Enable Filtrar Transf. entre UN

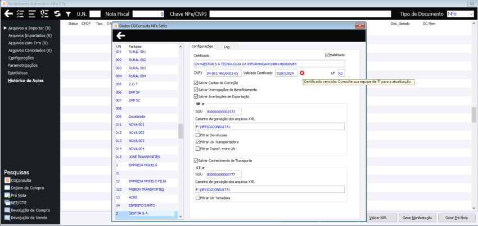point(198,149)
